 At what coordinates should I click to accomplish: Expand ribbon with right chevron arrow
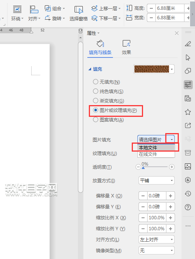[192, 14]
